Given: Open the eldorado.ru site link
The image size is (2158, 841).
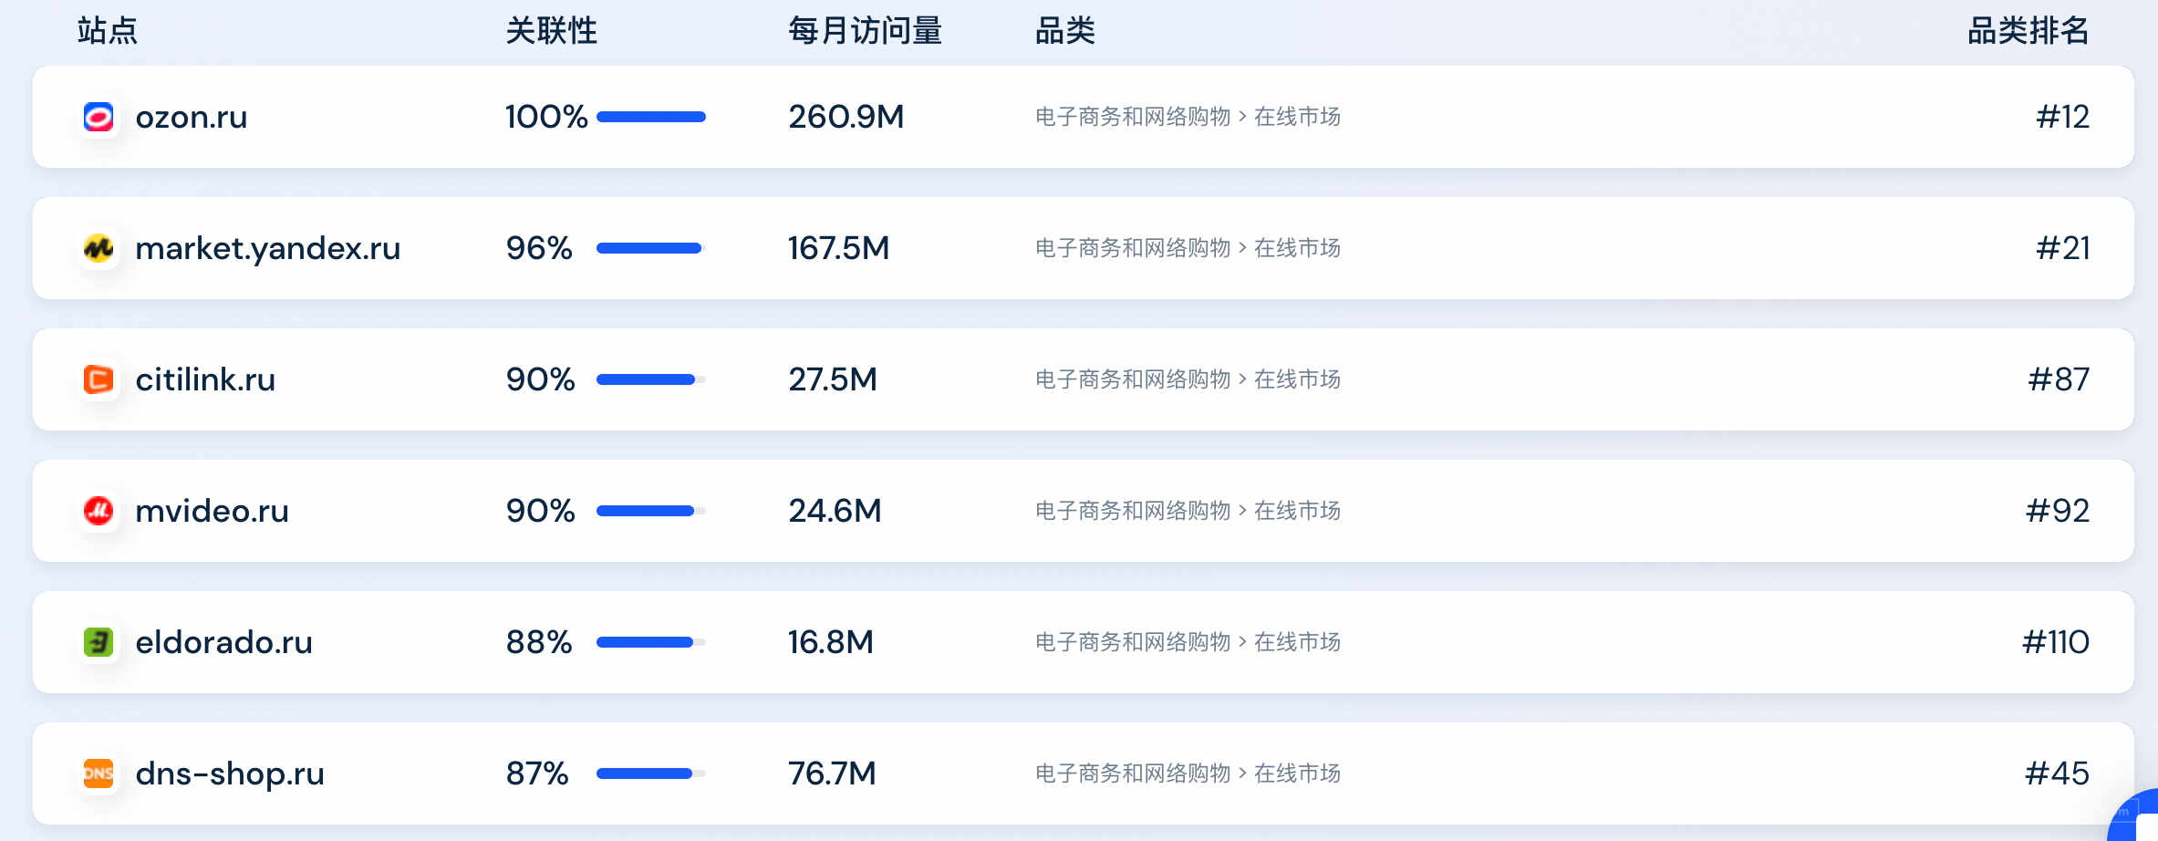Looking at the screenshot, I should pyautogui.click(x=223, y=642).
